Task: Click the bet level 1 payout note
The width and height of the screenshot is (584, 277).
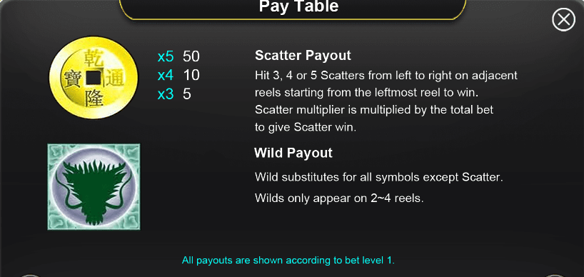Action: tap(288, 261)
